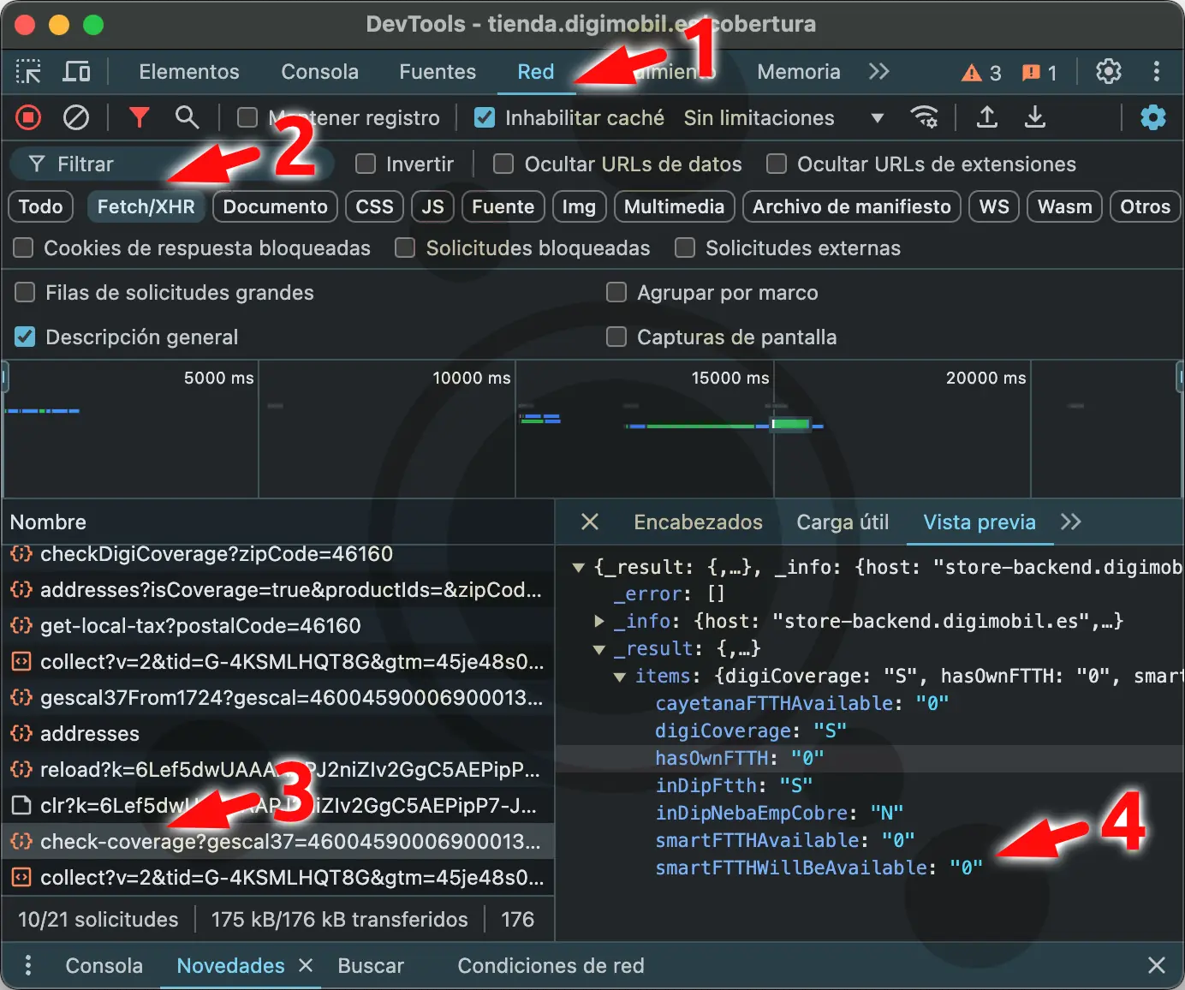Select get-local-tax?postalCode=46160 request
The height and width of the screenshot is (990, 1185).
[277, 626]
